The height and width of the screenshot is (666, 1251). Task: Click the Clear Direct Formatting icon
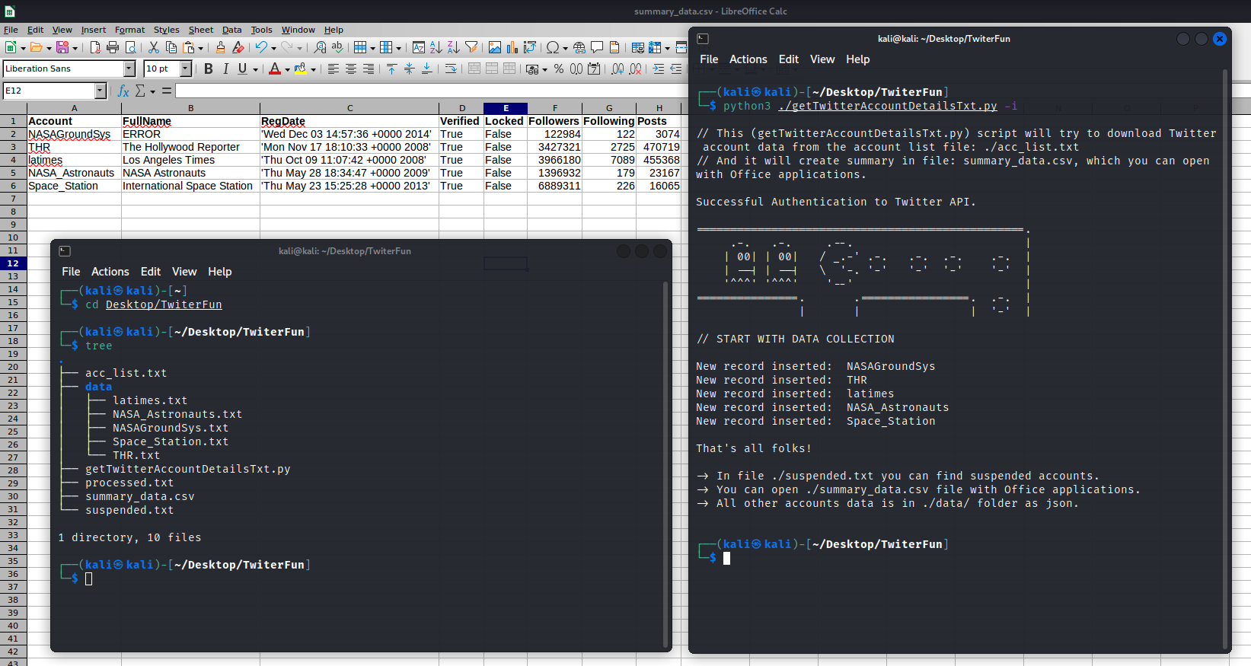[238, 47]
